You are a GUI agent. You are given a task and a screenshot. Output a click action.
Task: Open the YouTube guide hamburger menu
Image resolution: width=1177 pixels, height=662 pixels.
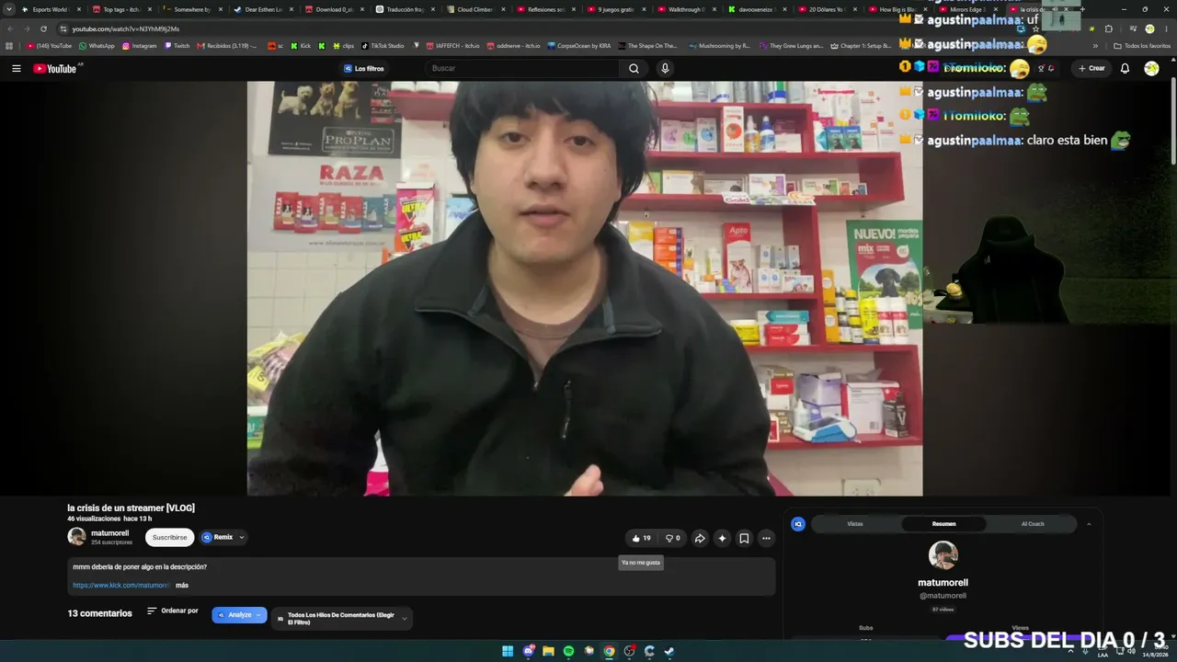(x=16, y=68)
